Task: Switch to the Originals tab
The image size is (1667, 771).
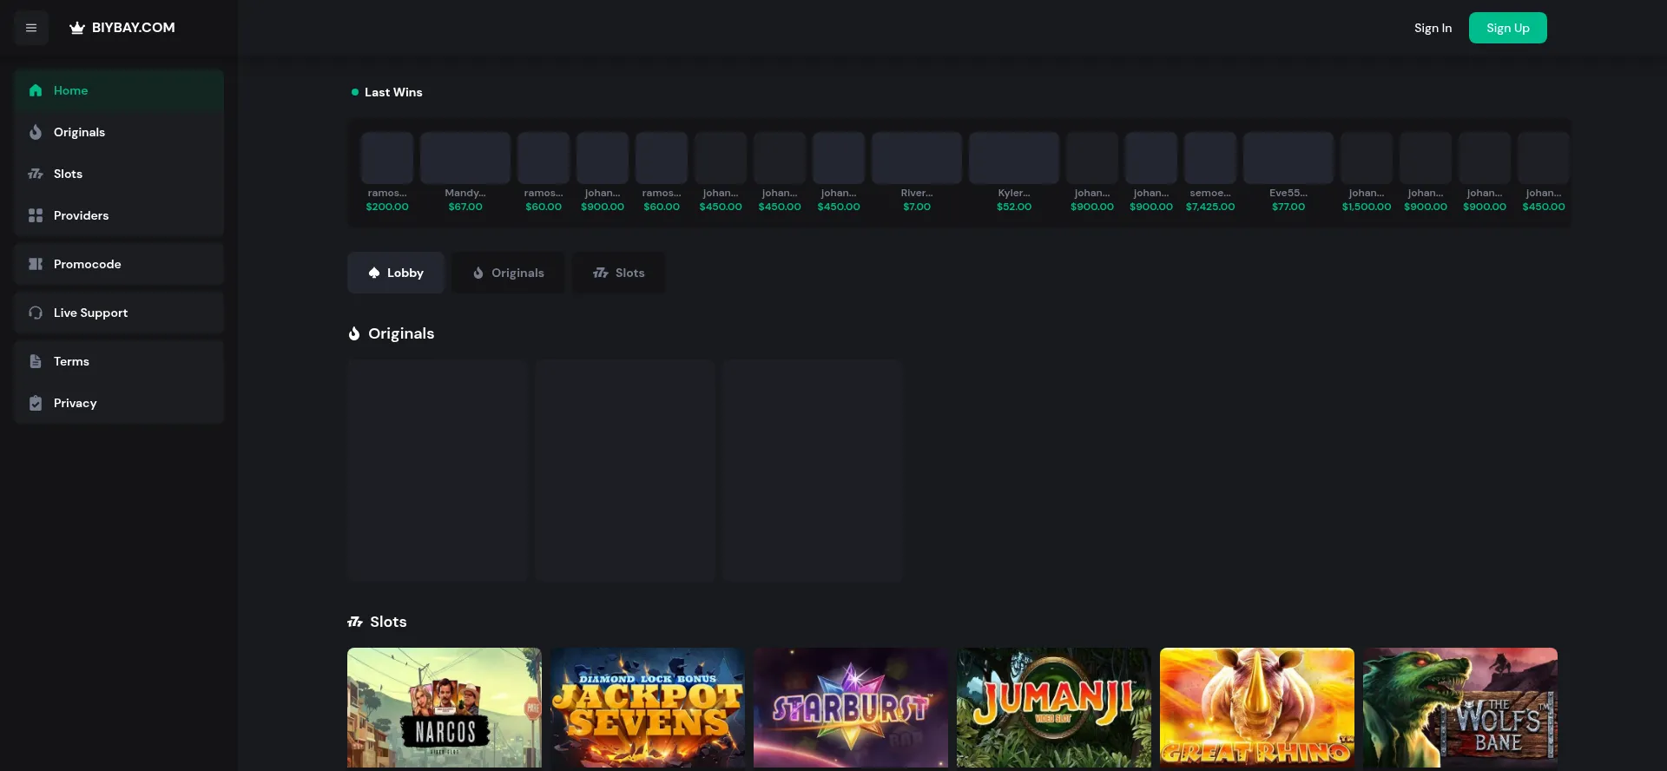Action: click(508, 273)
